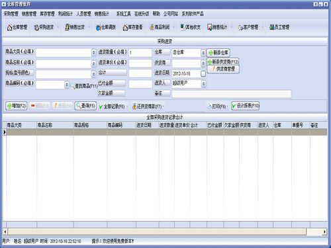
Task: Open the 人员管理 menu
Action: (83, 14)
